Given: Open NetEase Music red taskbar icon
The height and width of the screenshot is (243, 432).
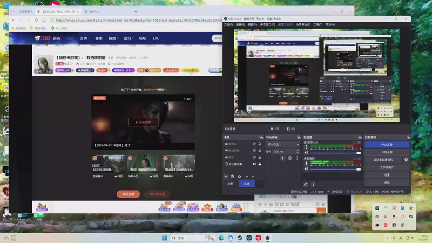Looking at the screenshot, I should [258, 238].
